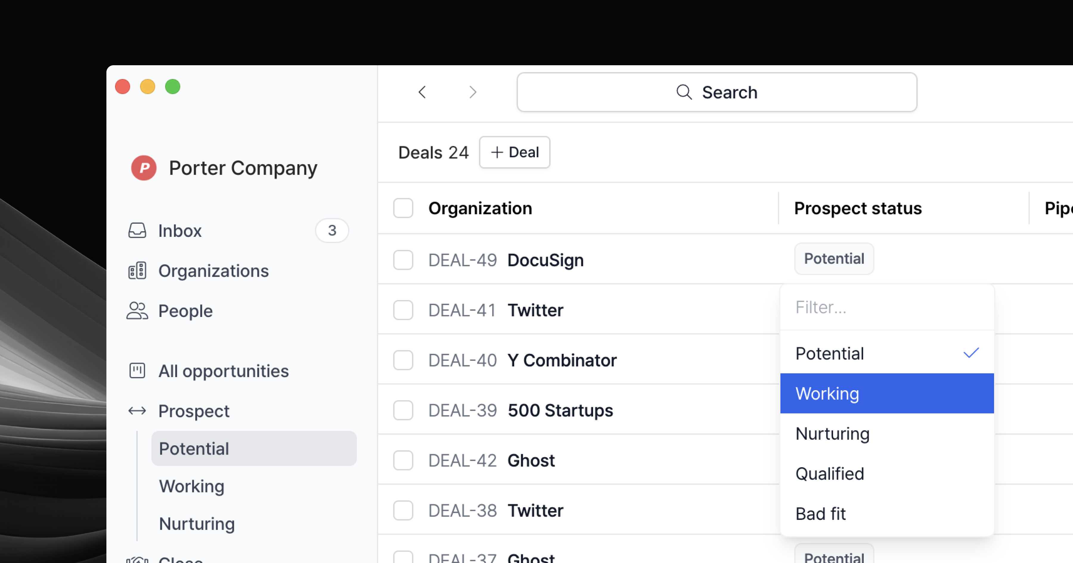Open the Working view under Prospect
Image resolution: width=1073 pixels, height=563 pixels.
[192, 486]
